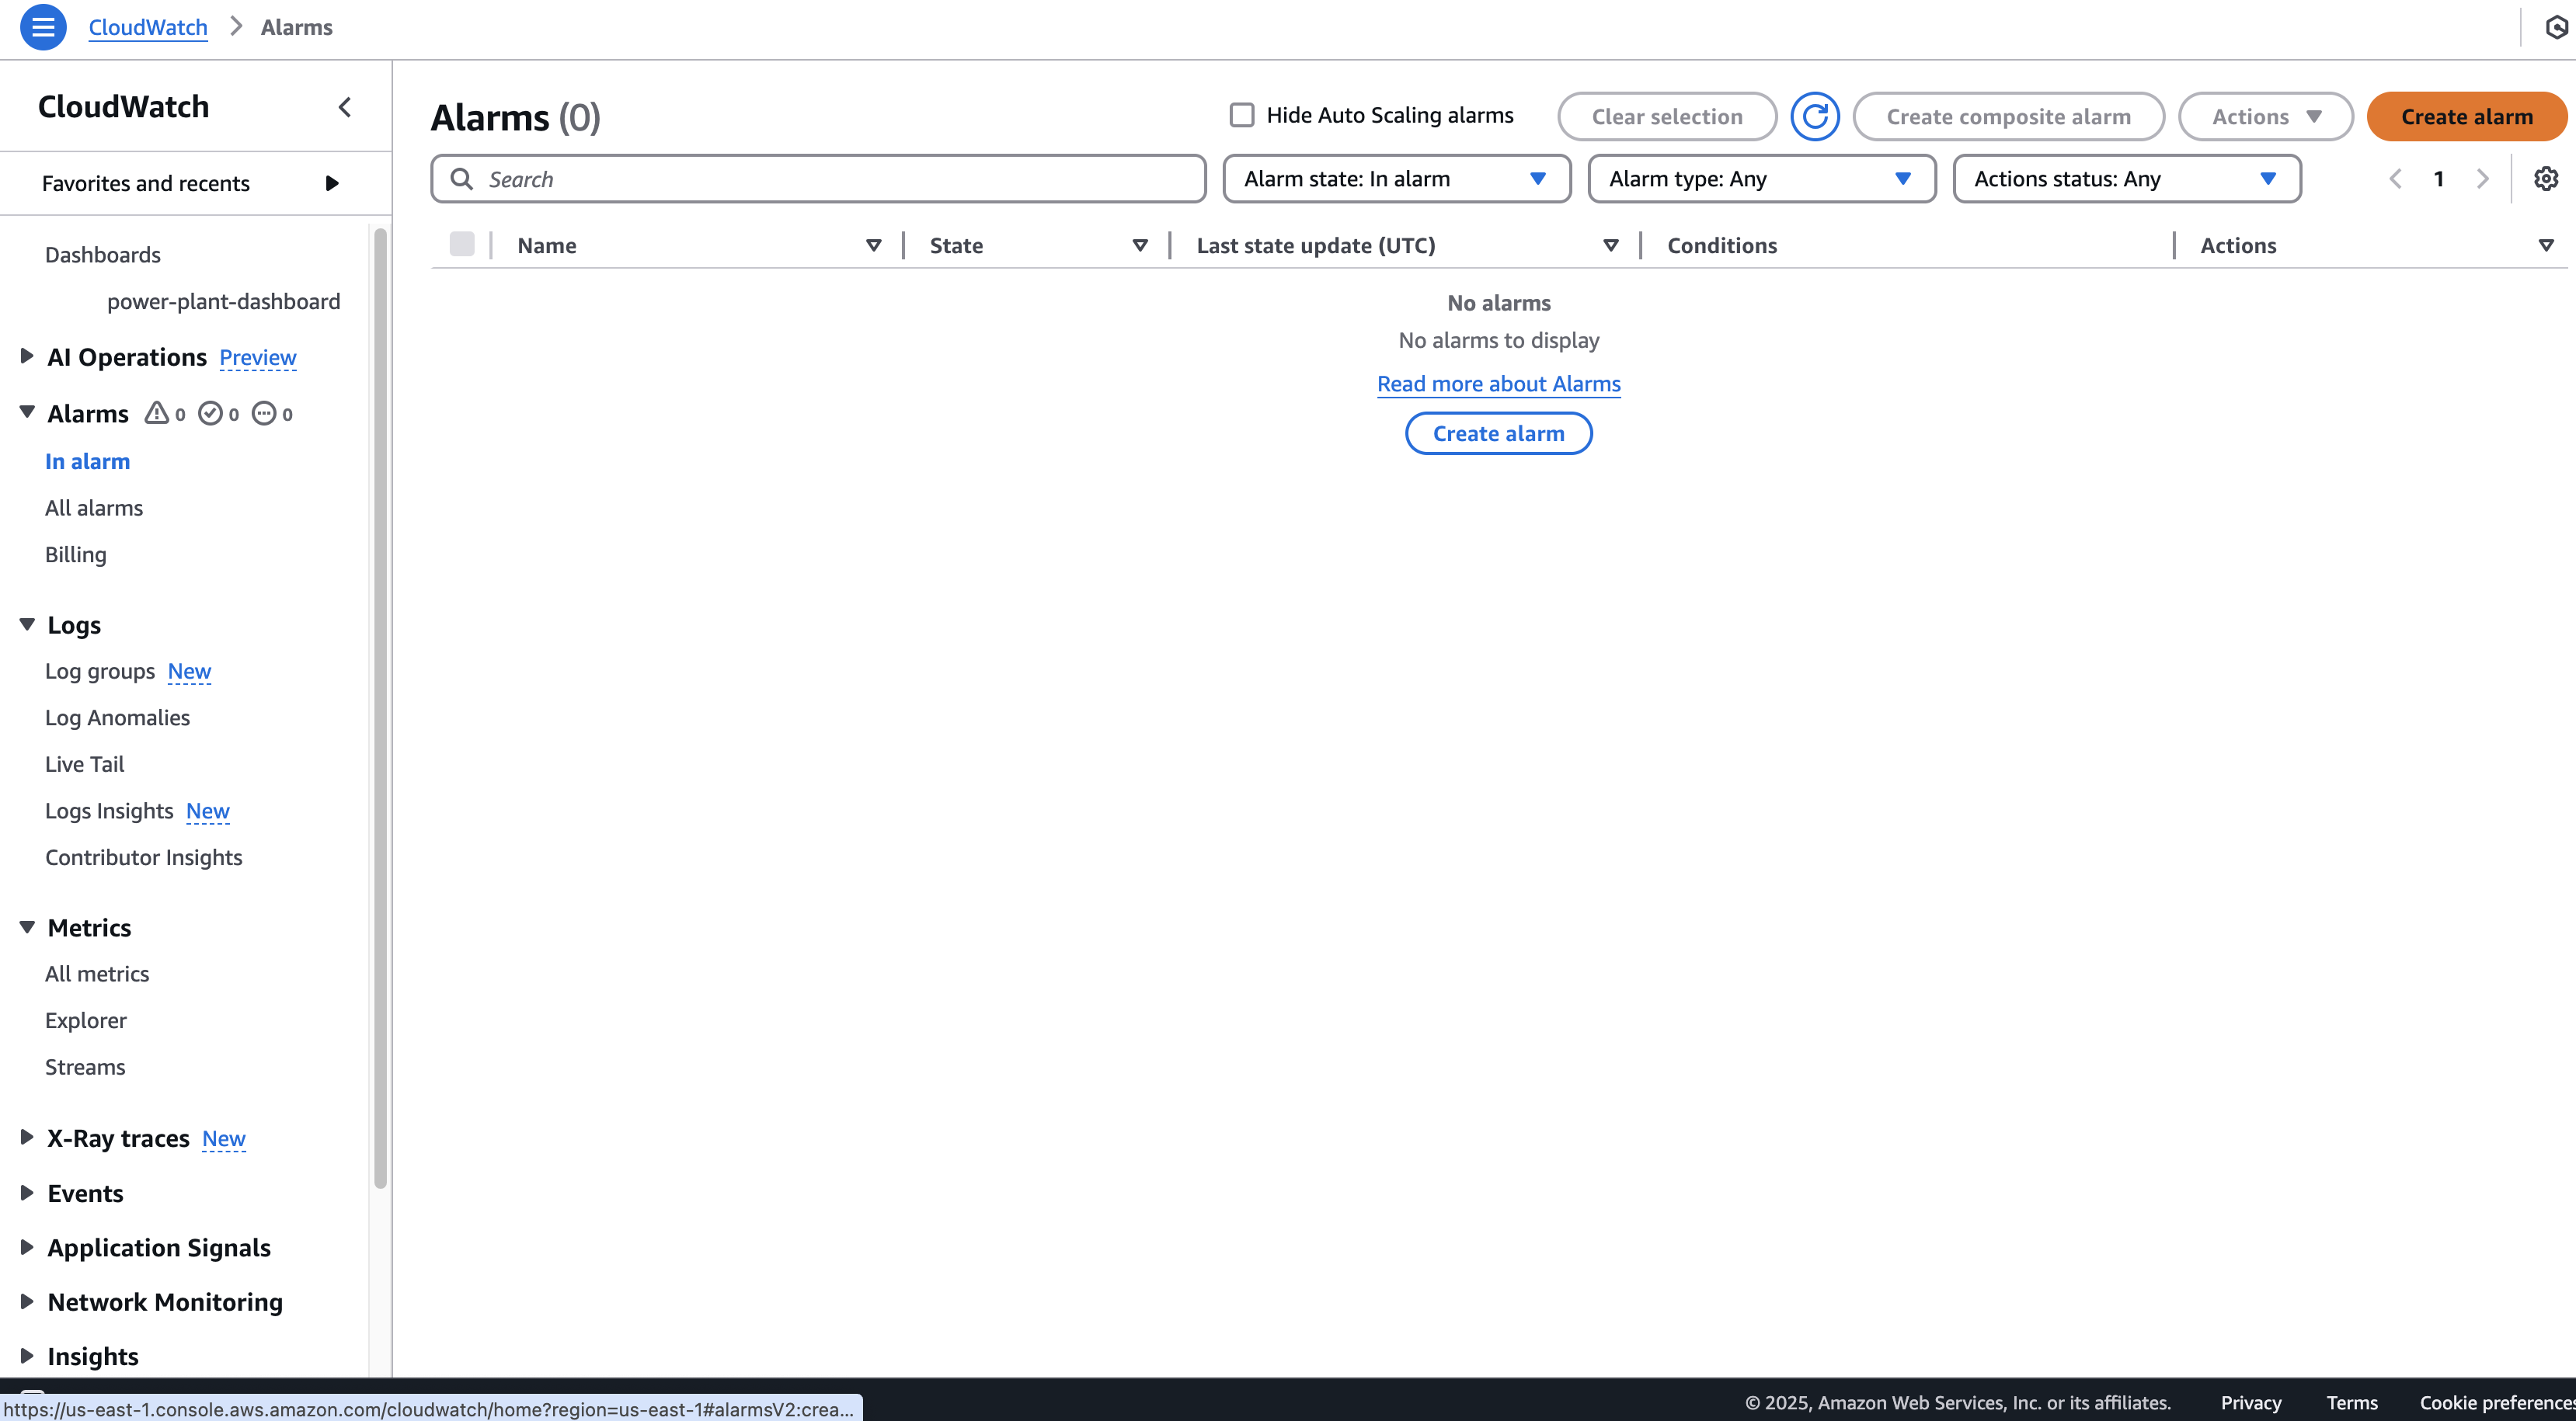Click the Preview link beside AI Operations
The image size is (2576, 1421).
(258, 356)
